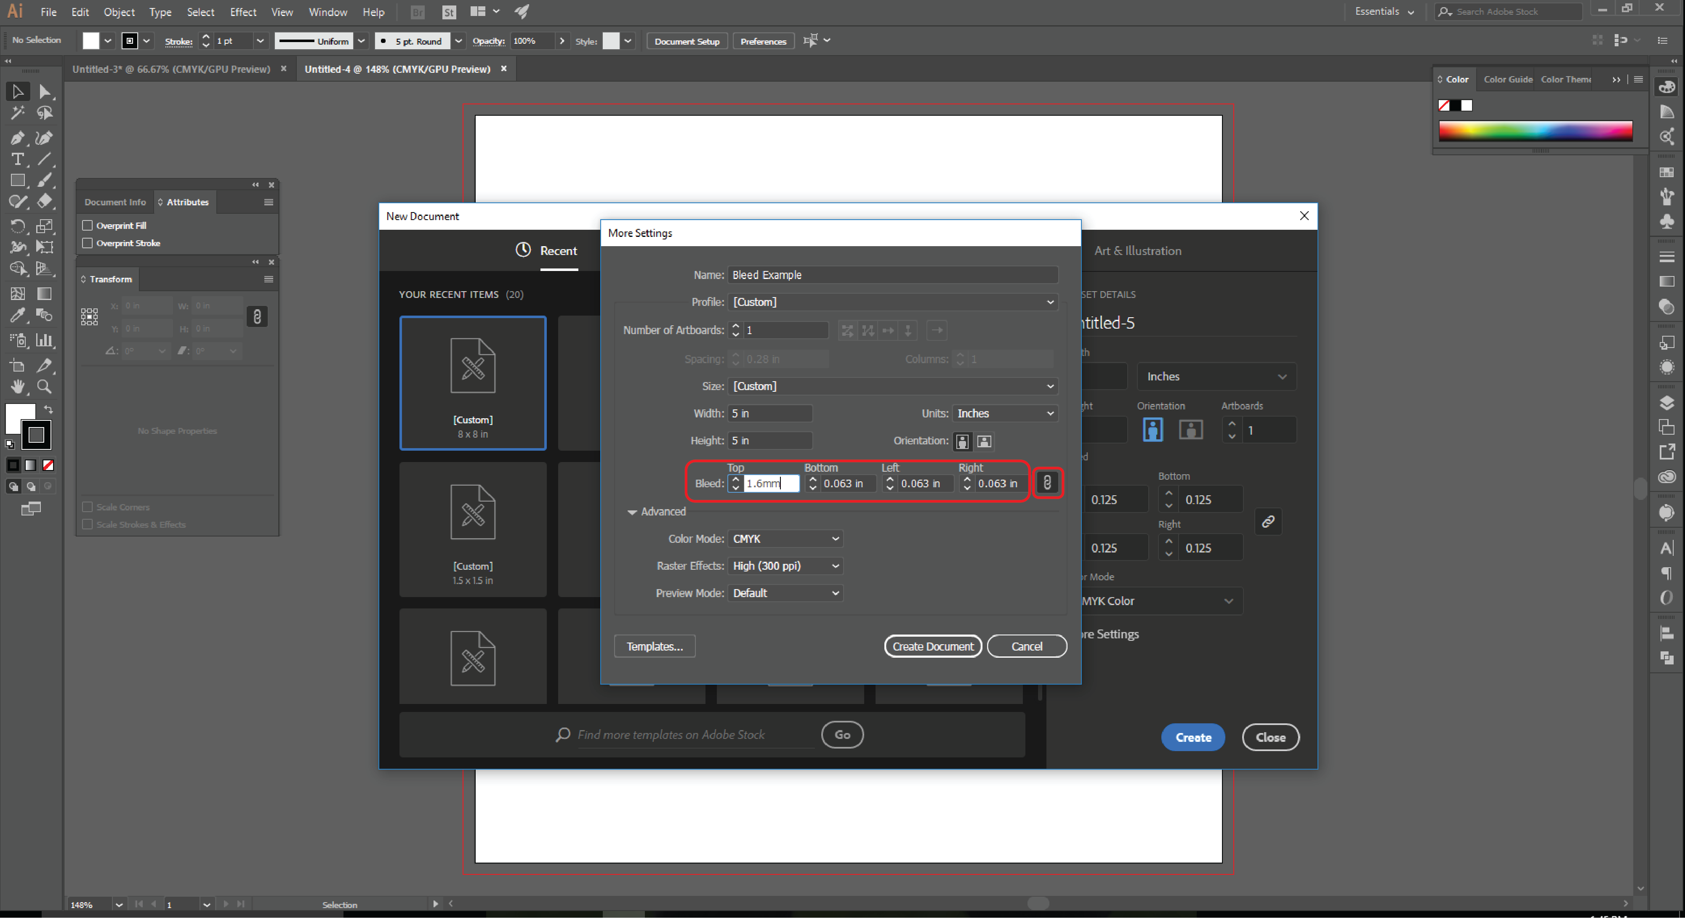Select the Rotate tool

(x=18, y=226)
